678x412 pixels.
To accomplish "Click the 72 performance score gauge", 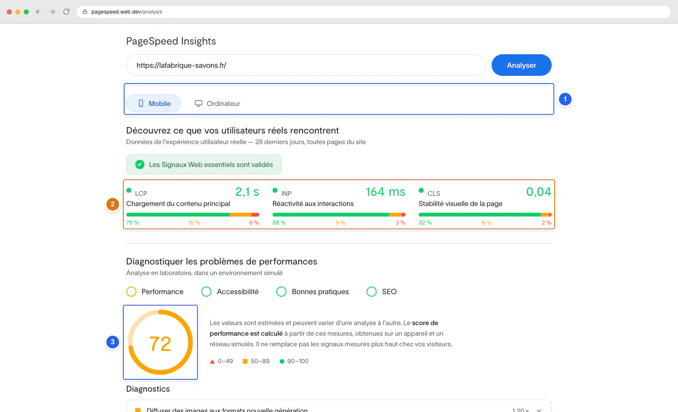I will pyautogui.click(x=160, y=342).
